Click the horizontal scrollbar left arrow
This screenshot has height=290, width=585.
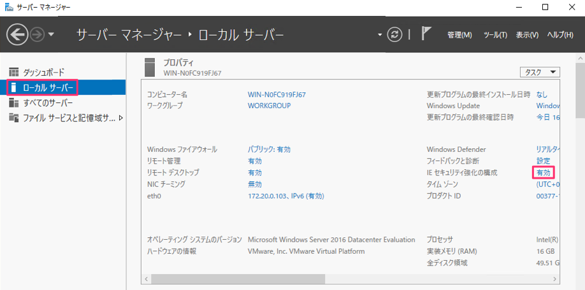146,279
